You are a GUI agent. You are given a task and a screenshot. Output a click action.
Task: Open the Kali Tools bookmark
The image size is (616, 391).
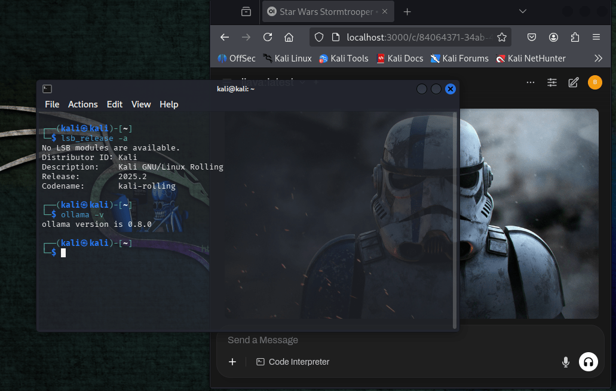(344, 59)
